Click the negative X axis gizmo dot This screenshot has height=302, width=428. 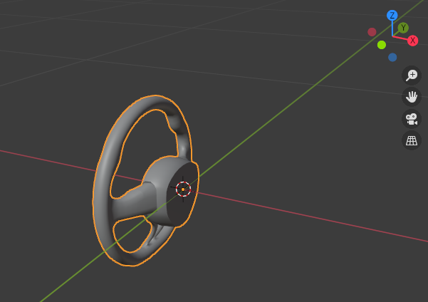click(x=372, y=32)
